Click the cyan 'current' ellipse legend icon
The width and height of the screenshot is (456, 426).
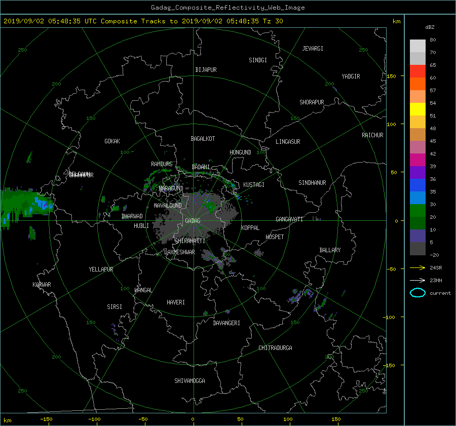[417, 293]
